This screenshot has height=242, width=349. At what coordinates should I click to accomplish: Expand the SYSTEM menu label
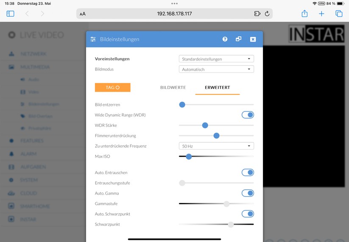tap(29, 180)
